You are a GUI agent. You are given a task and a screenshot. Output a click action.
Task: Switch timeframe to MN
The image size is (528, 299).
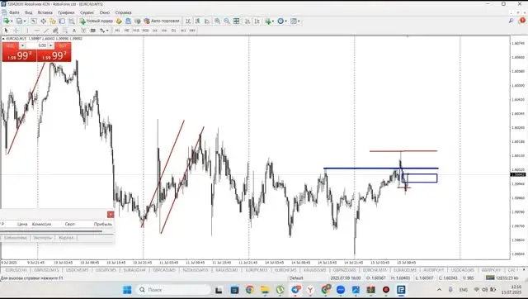(192, 31)
